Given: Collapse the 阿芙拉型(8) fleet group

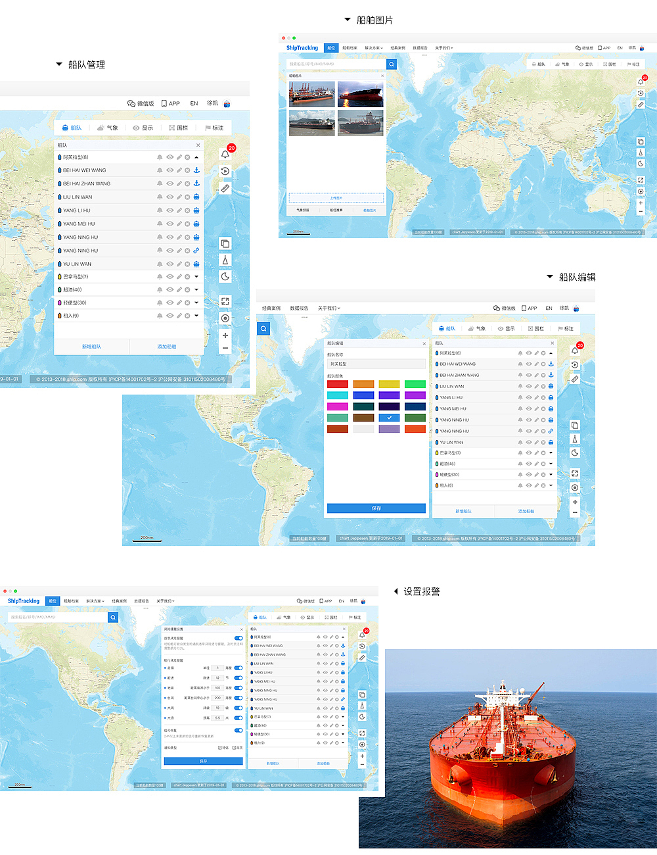Looking at the screenshot, I should pos(195,157).
